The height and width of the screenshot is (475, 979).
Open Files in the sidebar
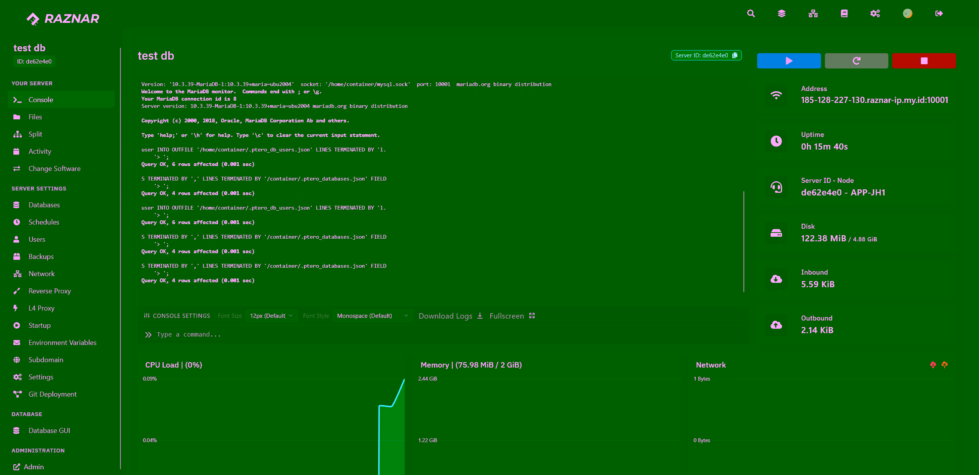click(61, 117)
